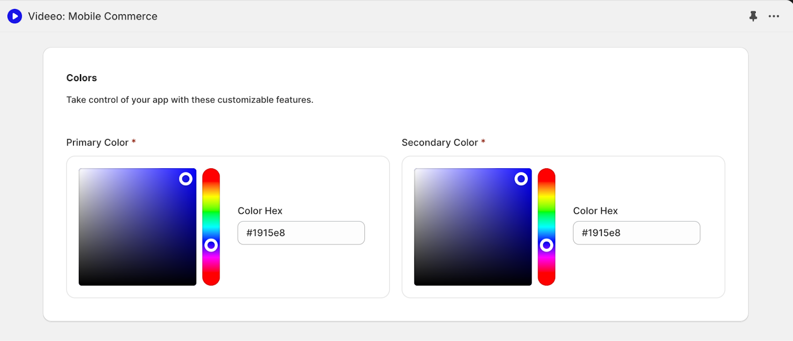Open the three-dot more options menu
This screenshot has height=341, width=793.
click(x=774, y=16)
